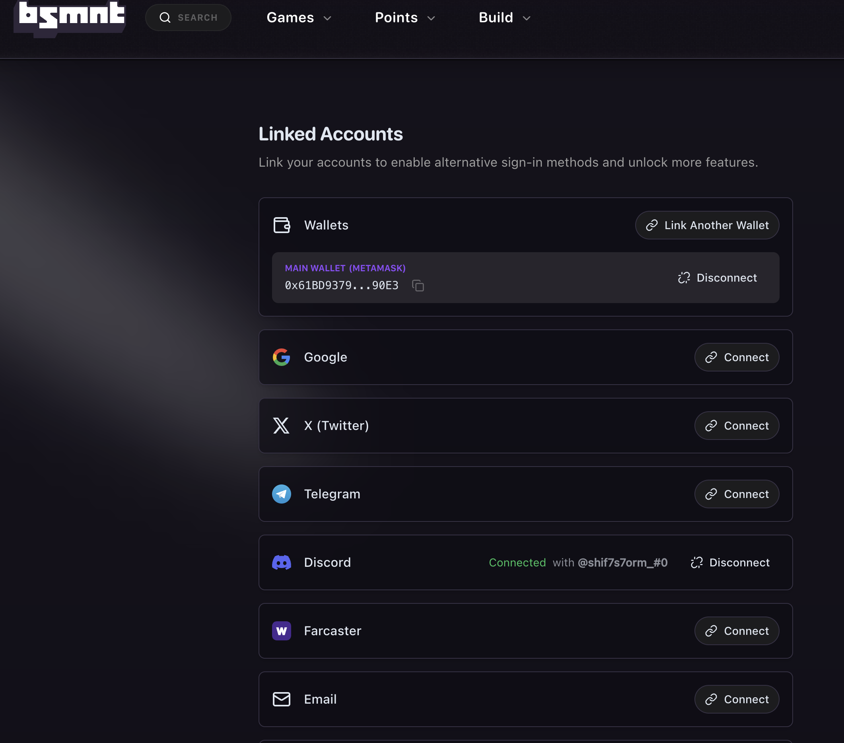Viewport: 844px width, 743px height.
Task: Disconnect the linked Discord account
Action: (730, 562)
